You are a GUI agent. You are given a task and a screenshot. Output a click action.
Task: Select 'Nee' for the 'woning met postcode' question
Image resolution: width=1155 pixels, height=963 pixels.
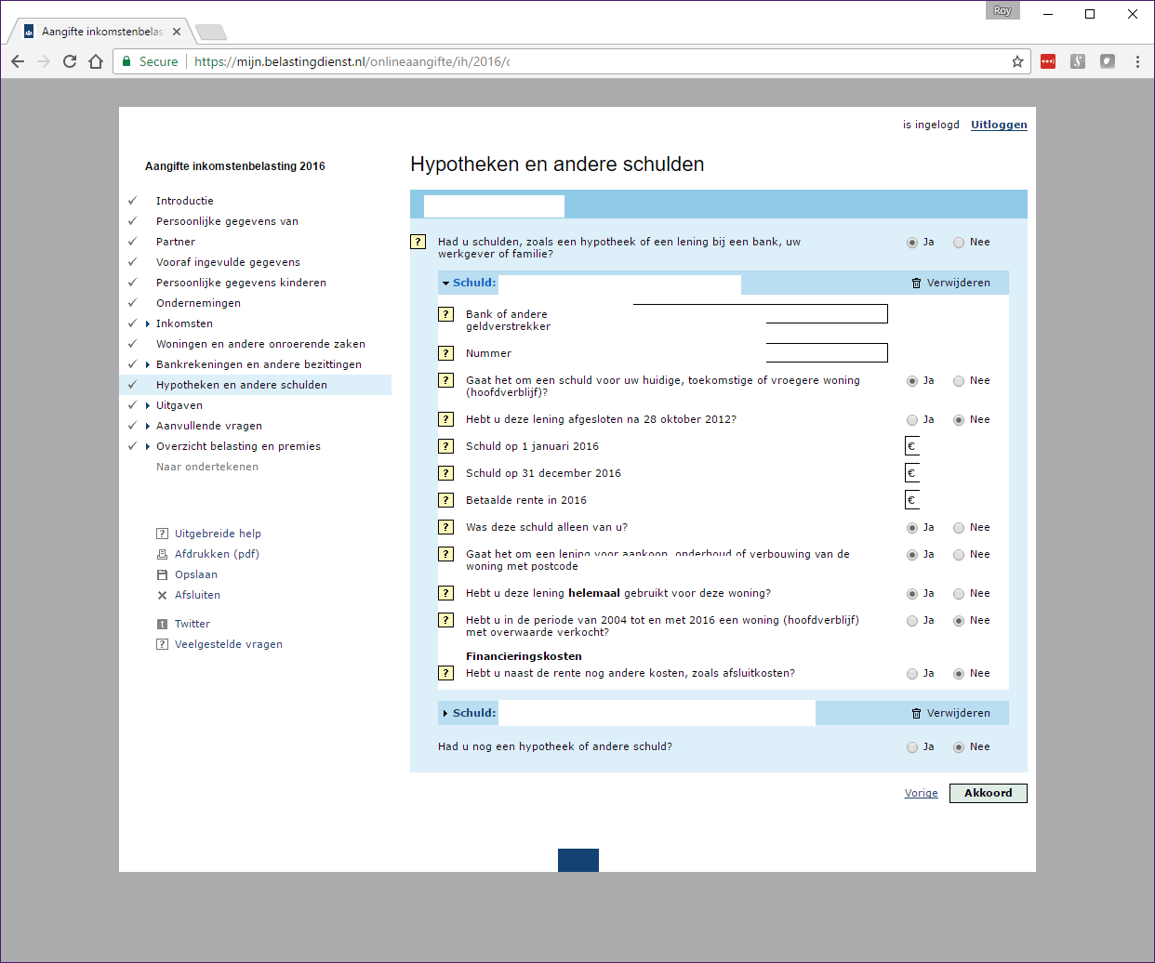coord(959,555)
